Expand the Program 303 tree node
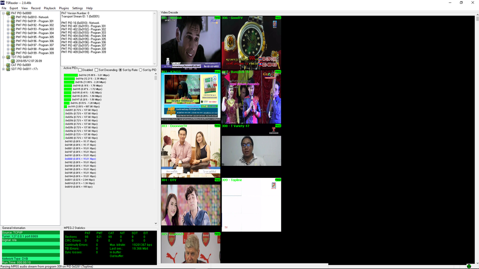The image size is (479, 269). click(x=8, y=29)
